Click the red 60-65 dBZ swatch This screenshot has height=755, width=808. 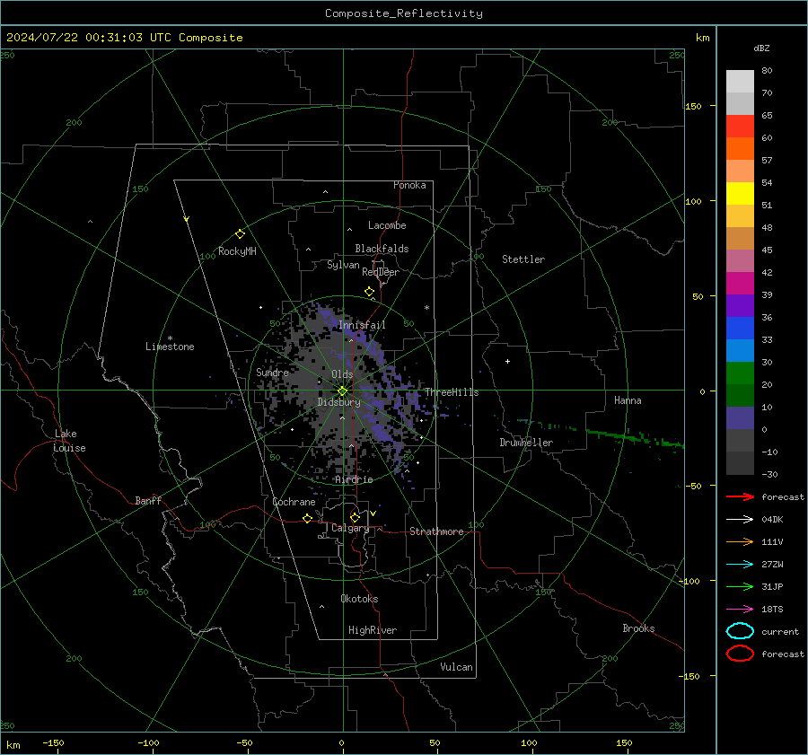pos(740,127)
